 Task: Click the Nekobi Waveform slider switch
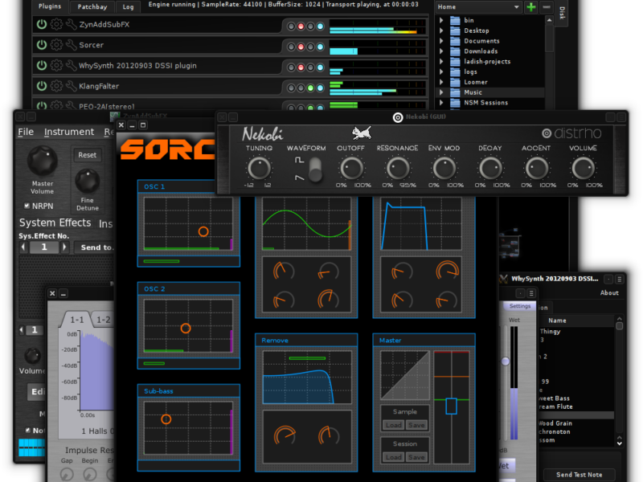tap(315, 170)
